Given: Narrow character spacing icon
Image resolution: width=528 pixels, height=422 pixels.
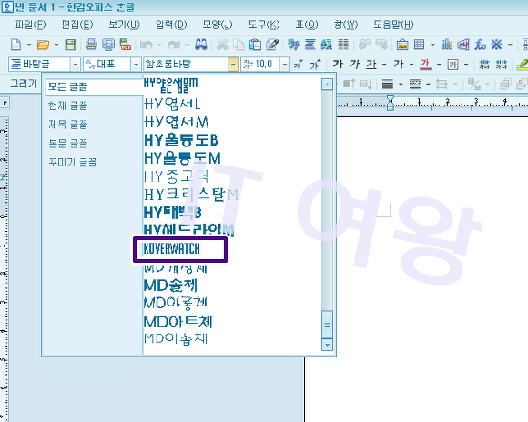Looking at the screenshot, I should coord(484,64).
